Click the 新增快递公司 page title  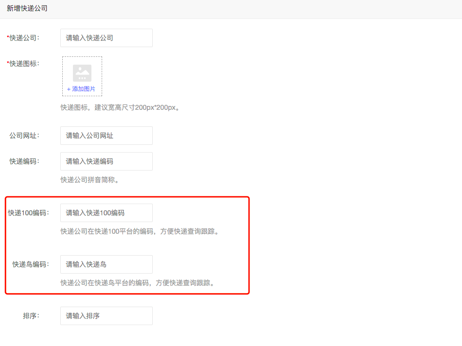[x=27, y=8]
